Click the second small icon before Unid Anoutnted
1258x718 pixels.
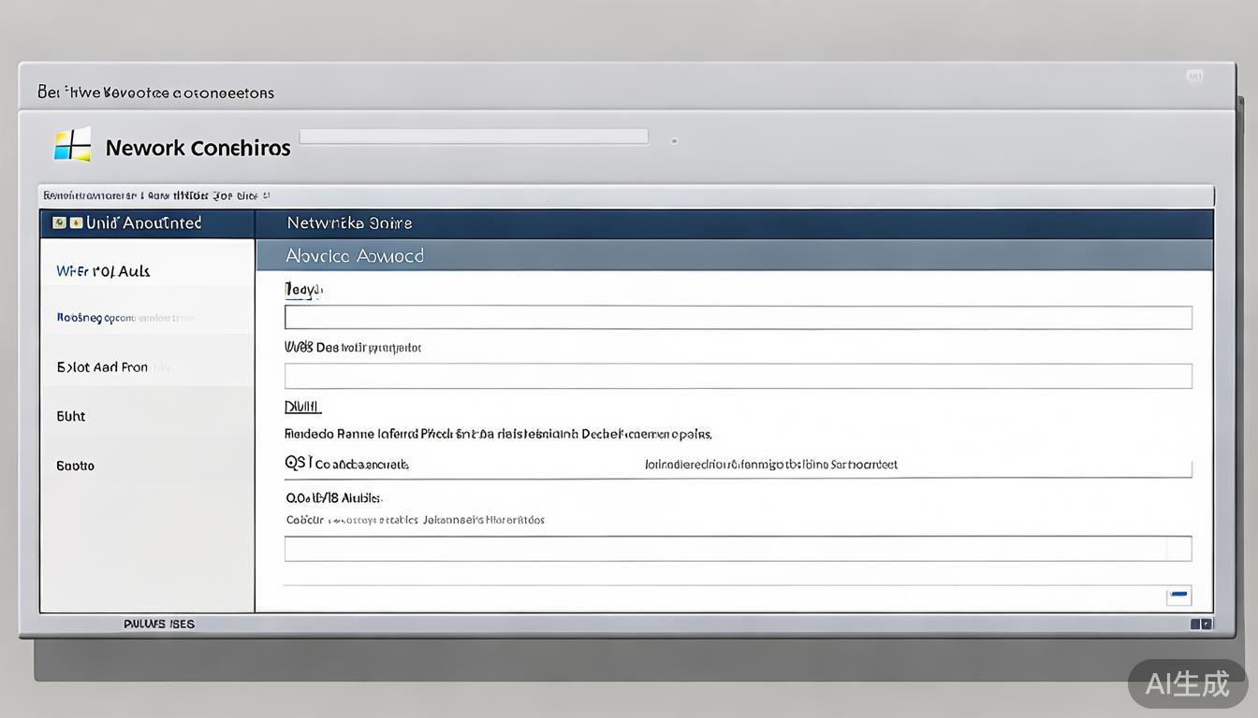click(75, 223)
